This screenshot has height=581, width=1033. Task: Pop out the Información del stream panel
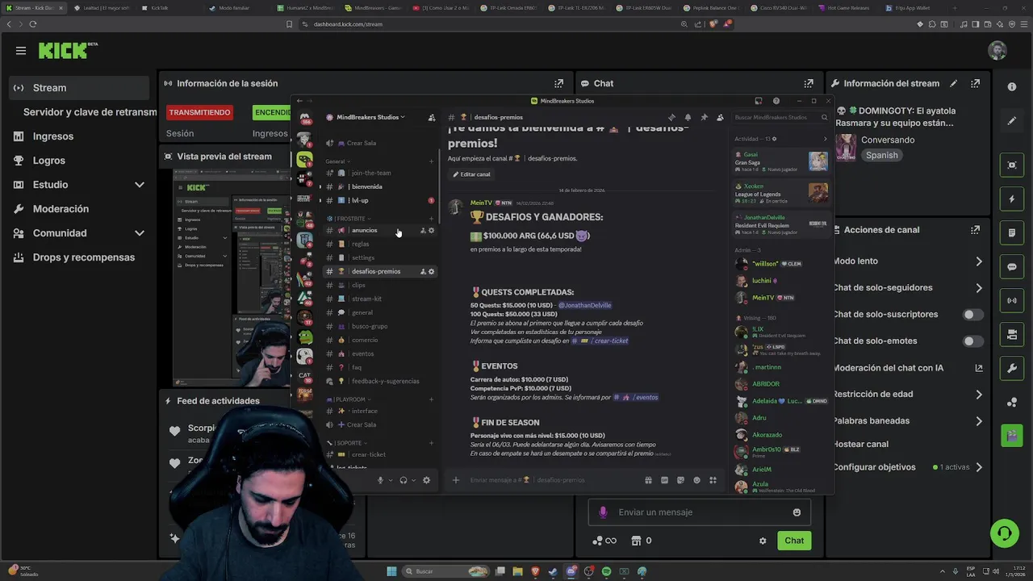click(x=976, y=83)
